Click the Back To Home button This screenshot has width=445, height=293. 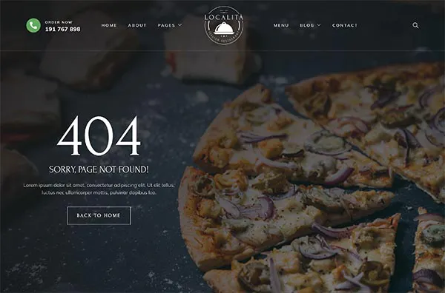[x=99, y=216]
